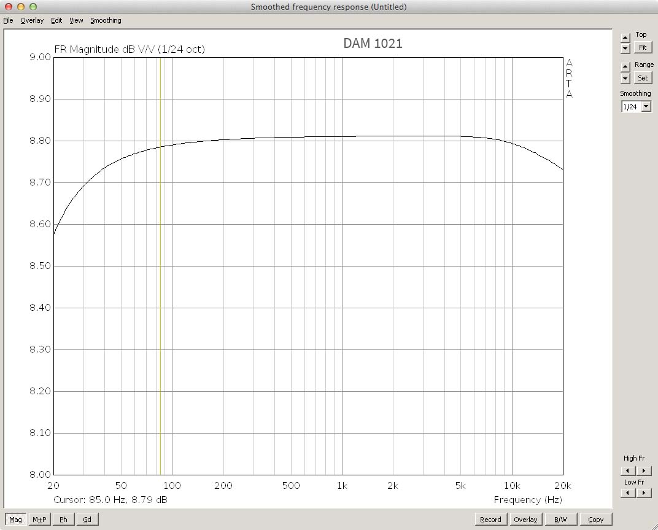This screenshot has height=530, width=658.
Task: Click the 8.00 y-axis label
Action: click(x=40, y=475)
